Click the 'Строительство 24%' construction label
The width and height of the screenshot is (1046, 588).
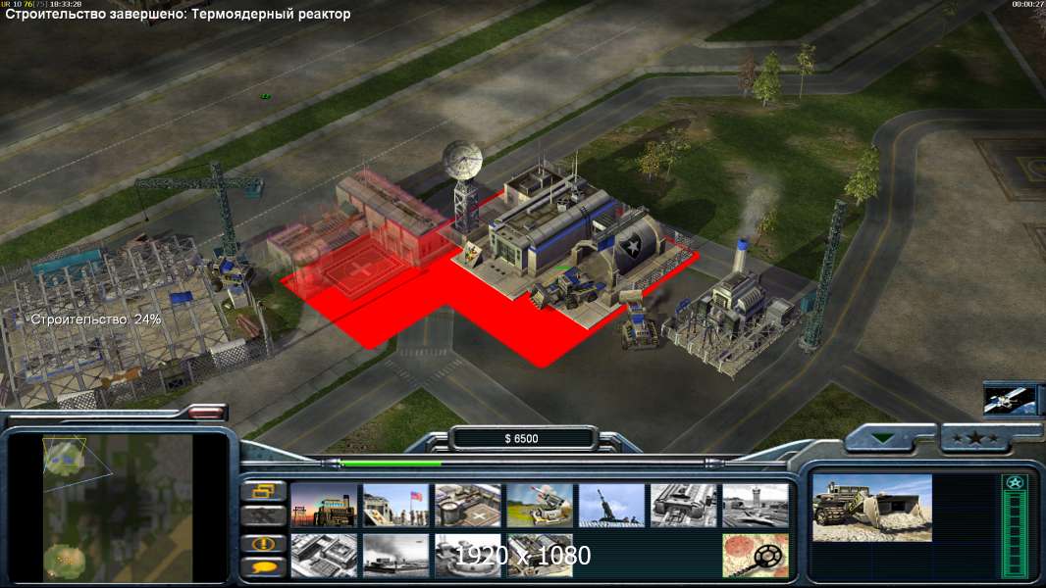[96, 319]
